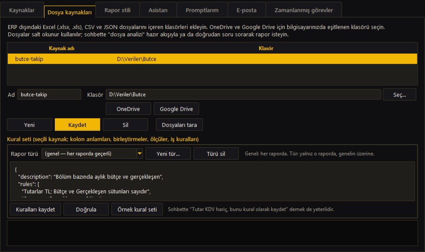Image resolution: width=425 pixels, height=252 pixels.
Task: Click the Klasör column header
Action: (266, 48)
